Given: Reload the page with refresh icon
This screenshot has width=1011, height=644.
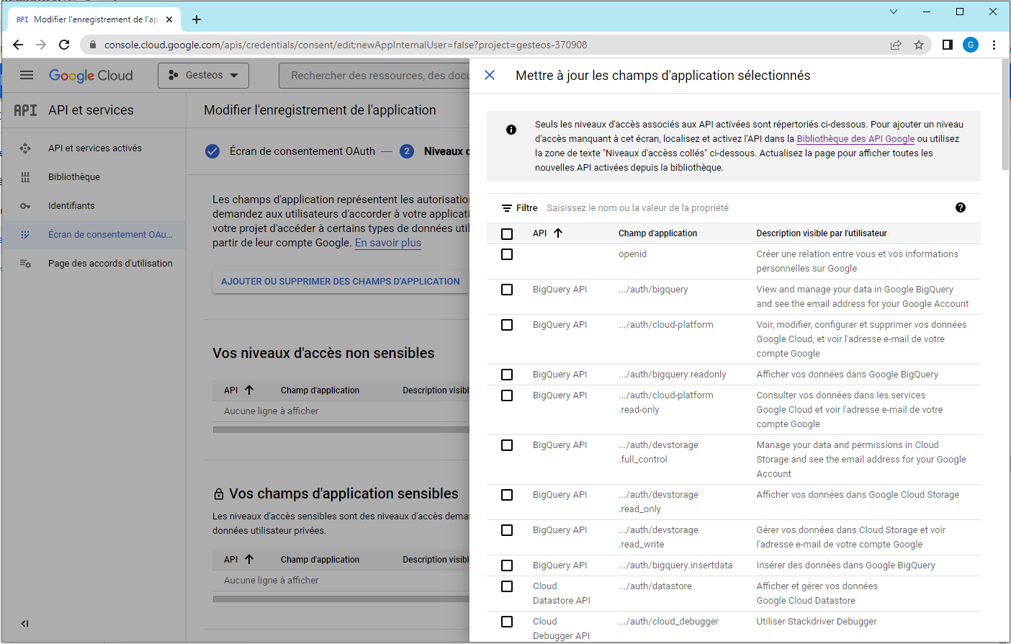Looking at the screenshot, I should (64, 45).
